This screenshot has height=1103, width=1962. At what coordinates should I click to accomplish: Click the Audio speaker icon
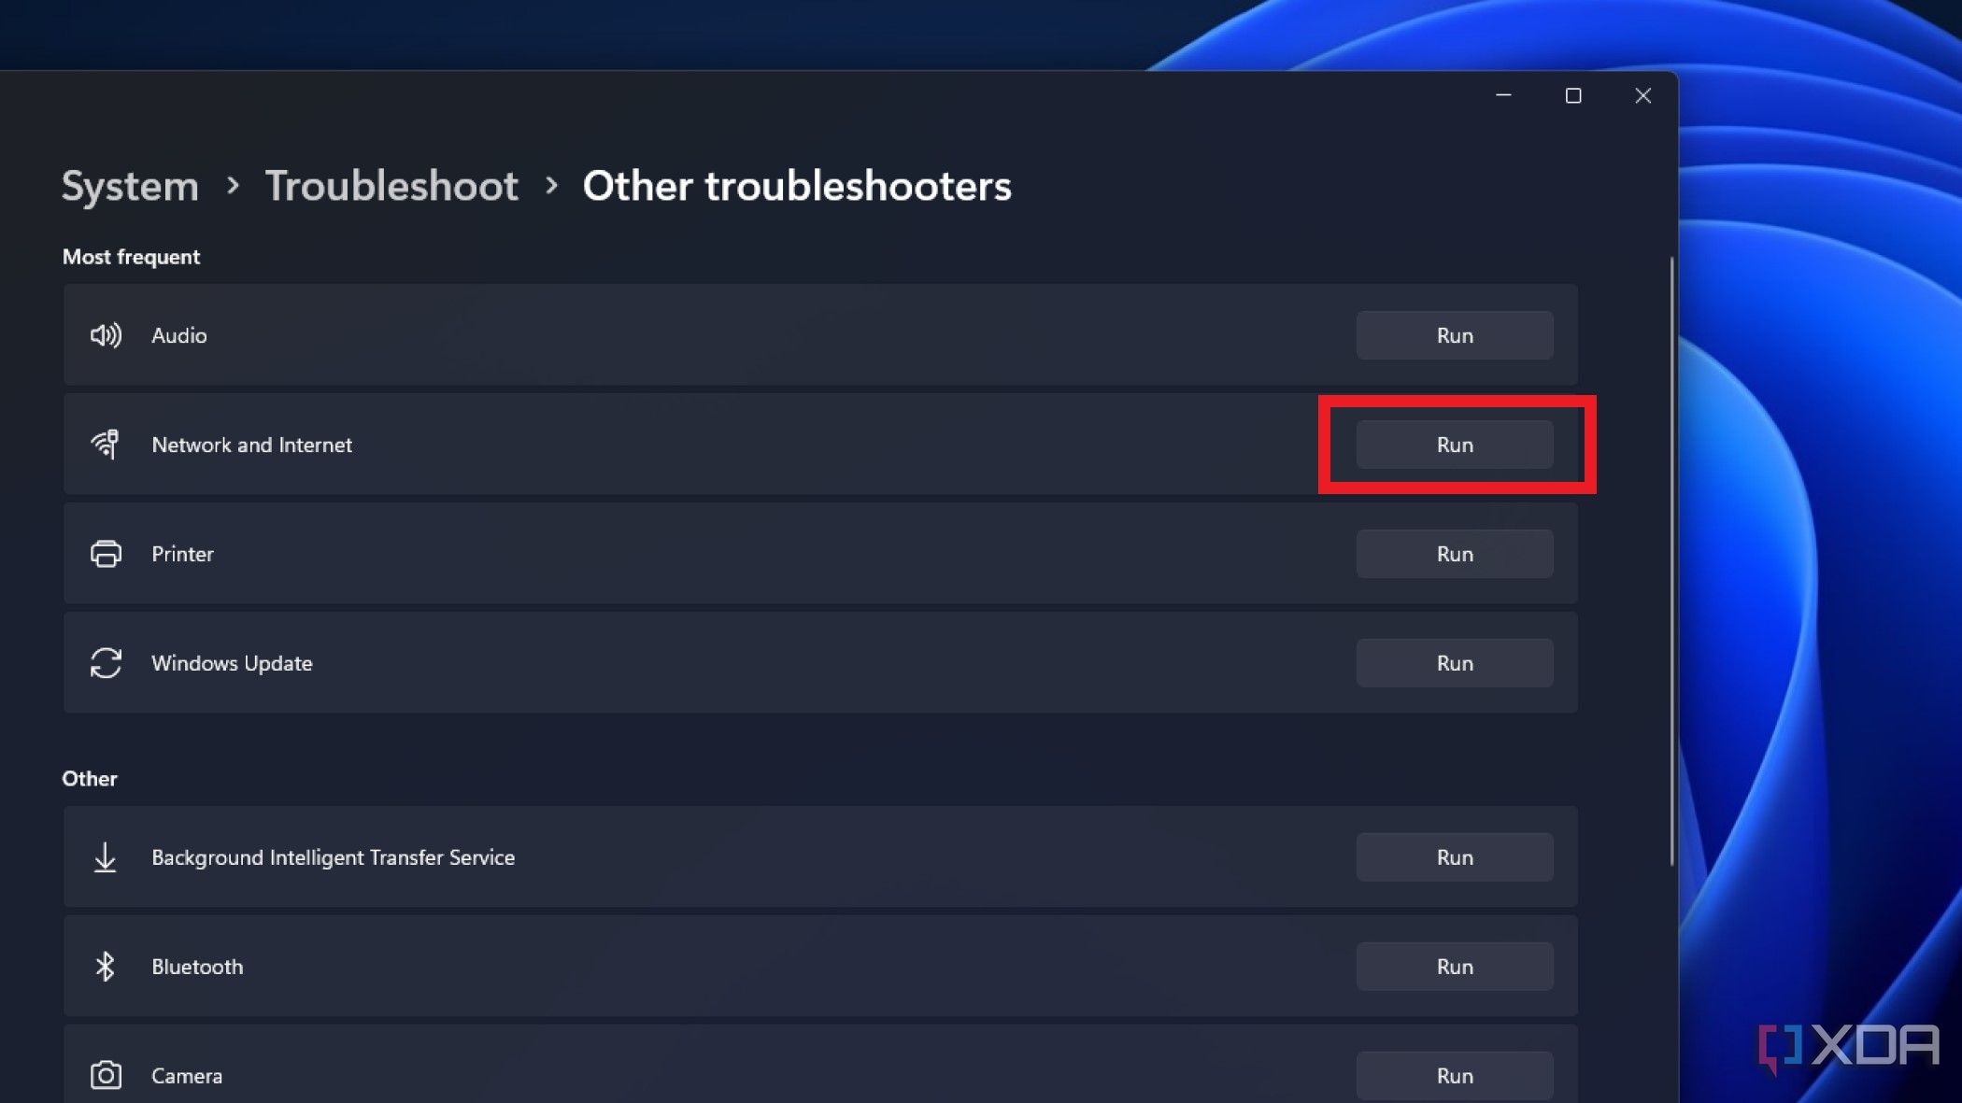[105, 334]
